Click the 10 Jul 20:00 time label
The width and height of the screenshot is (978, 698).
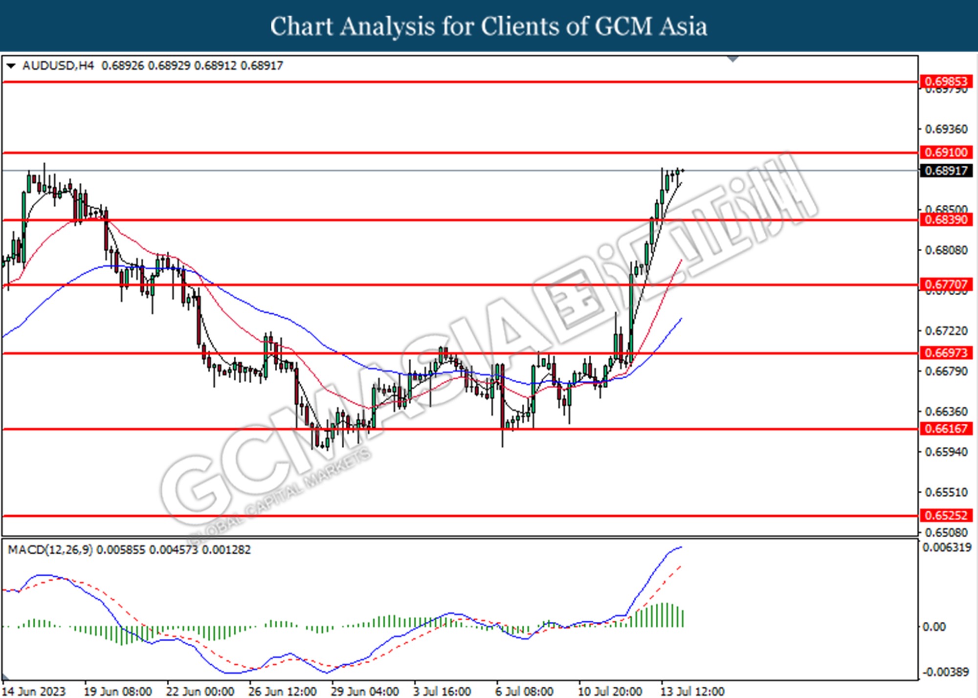pos(610,691)
